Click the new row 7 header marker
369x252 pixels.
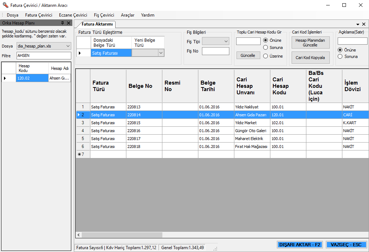point(83,154)
